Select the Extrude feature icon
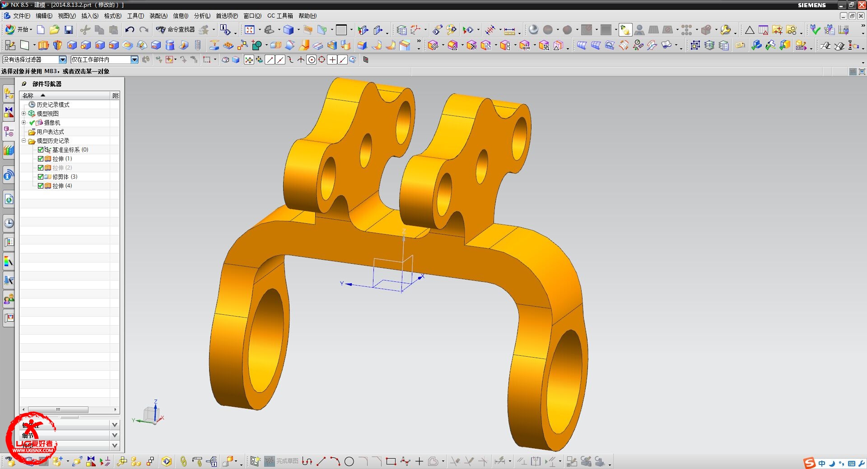The width and height of the screenshot is (867, 469). [x=43, y=45]
